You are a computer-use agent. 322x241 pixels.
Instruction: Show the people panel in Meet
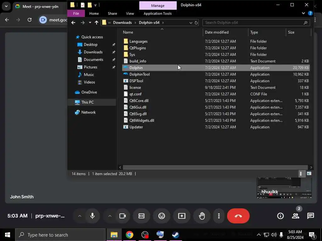point(296,216)
